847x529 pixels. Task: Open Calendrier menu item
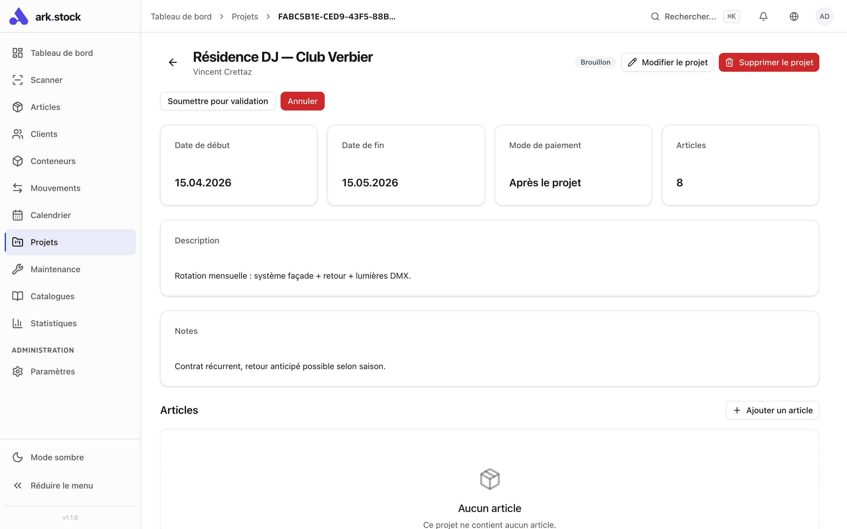point(70,215)
